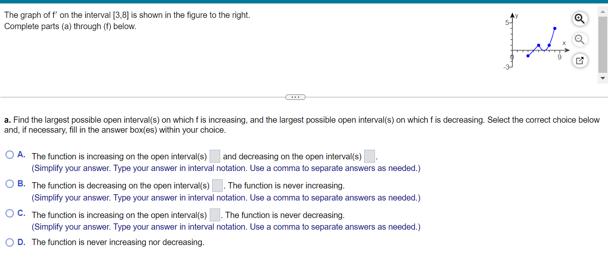Click the answer box in choice B
Image resolution: width=608 pixels, height=275 pixels.
tap(217, 185)
